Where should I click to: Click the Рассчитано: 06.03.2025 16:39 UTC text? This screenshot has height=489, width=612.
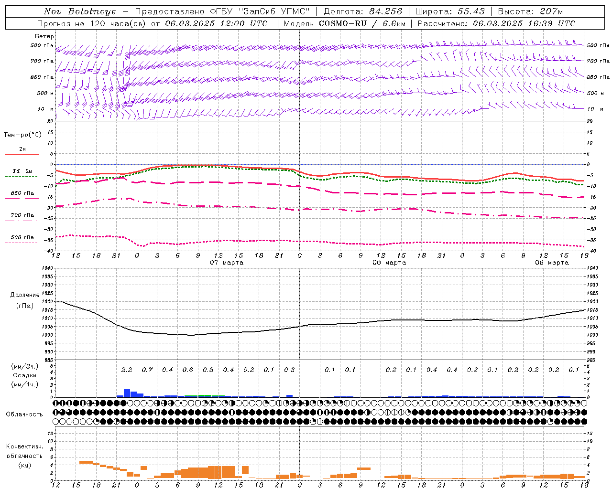[496, 23]
